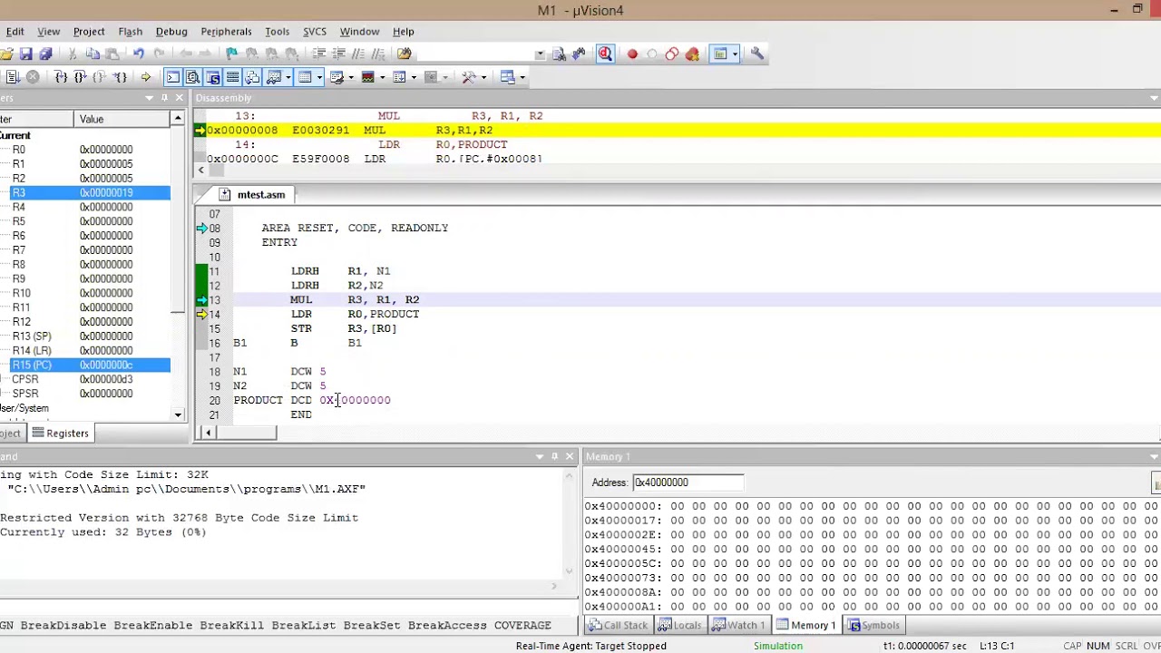Switch to the Locals tab

(679, 625)
